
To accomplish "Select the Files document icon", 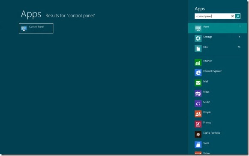I will pyautogui.click(x=198, y=49).
